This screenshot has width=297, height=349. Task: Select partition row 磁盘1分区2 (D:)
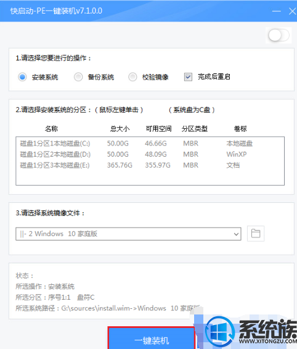(x=150, y=154)
